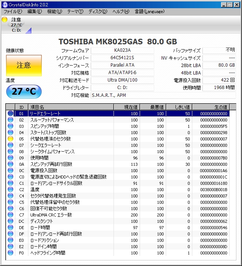Click the status circle for row DE ロード時間
This screenshot has height=266, width=242.
pyautogui.click(x=10, y=227)
